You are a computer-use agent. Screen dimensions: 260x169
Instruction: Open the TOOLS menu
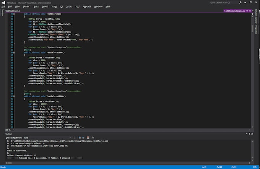point(69,6)
